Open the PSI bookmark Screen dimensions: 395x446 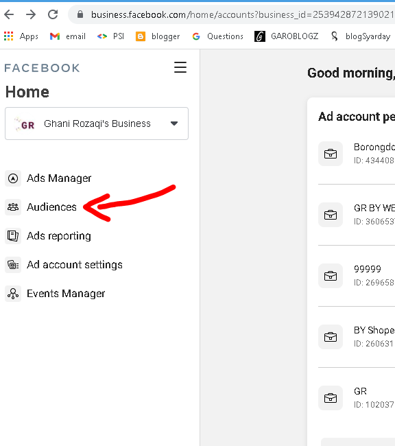[x=110, y=36]
